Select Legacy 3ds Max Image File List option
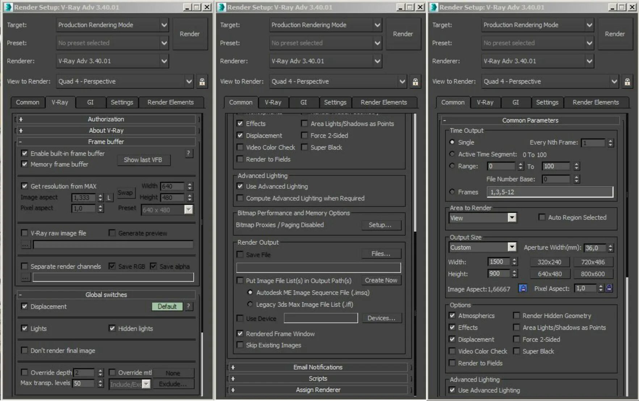Screen dimensions: 639x401 [250, 304]
